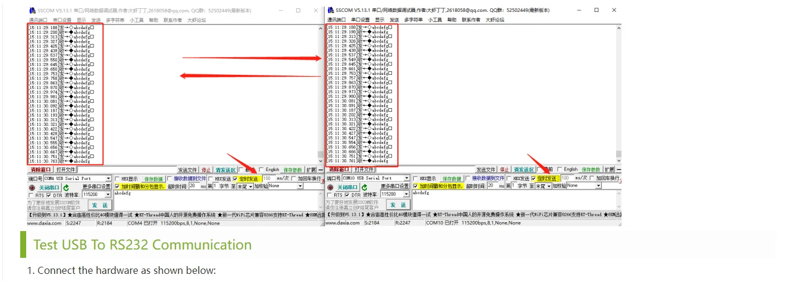
Task: Open 大虾论坛 menu in right SSCOM window
Action: (x=495, y=20)
